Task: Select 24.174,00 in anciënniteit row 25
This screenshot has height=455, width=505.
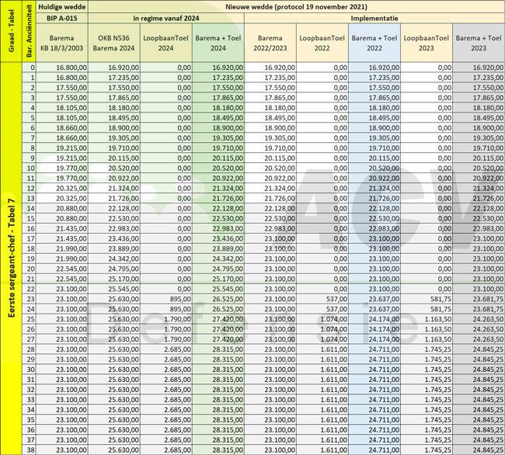Action: coord(374,319)
